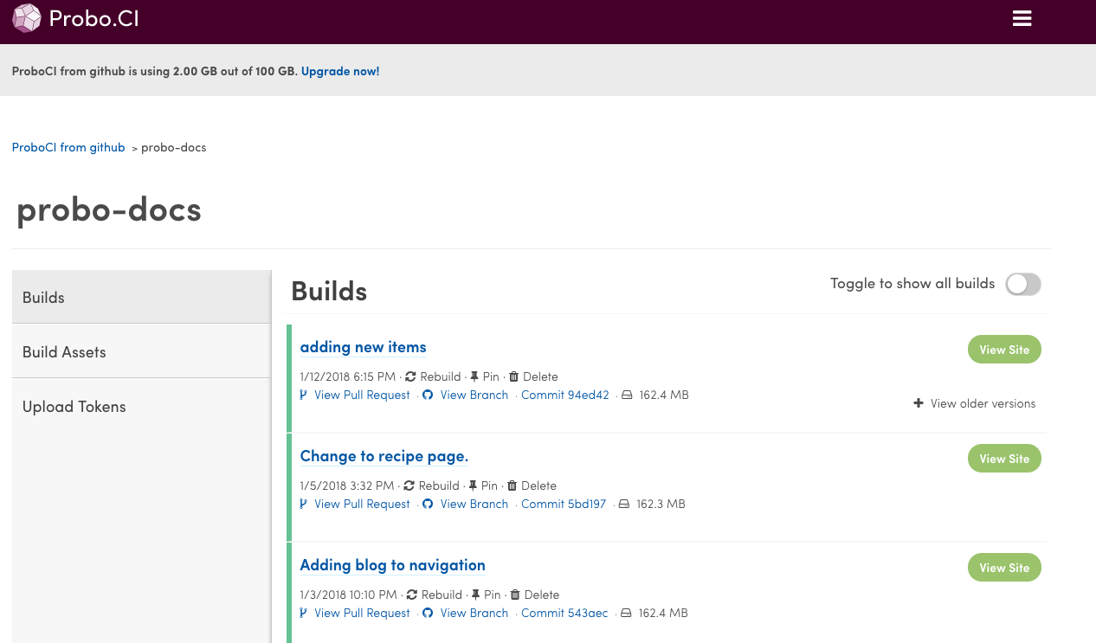The image size is (1096, 643).
Task: Click "Pin" text for "Adding blog to navigation"
Action: (493, 595)
